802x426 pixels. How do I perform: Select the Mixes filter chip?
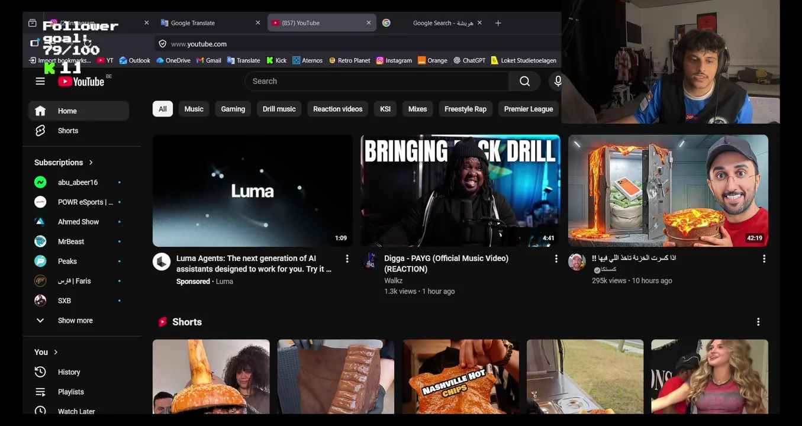click(417, 109)
